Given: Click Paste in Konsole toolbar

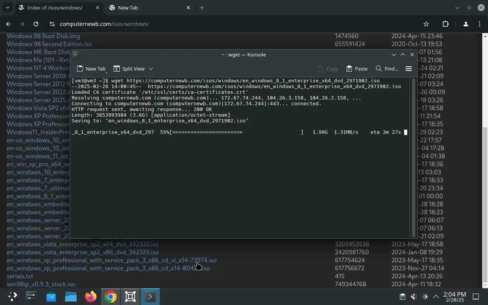Looking at the screenshot, I should [357, 69].
